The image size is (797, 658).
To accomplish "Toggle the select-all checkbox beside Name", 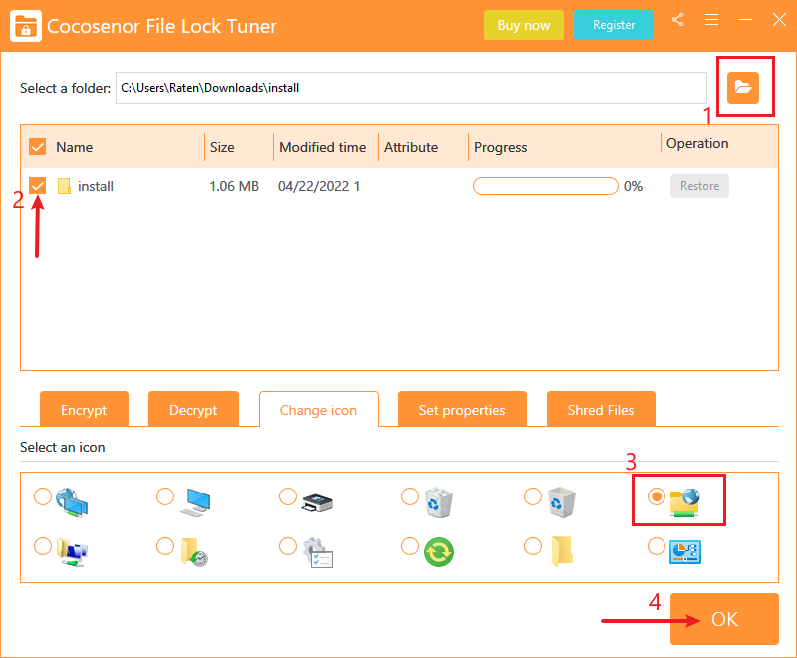I will (37, 147).
